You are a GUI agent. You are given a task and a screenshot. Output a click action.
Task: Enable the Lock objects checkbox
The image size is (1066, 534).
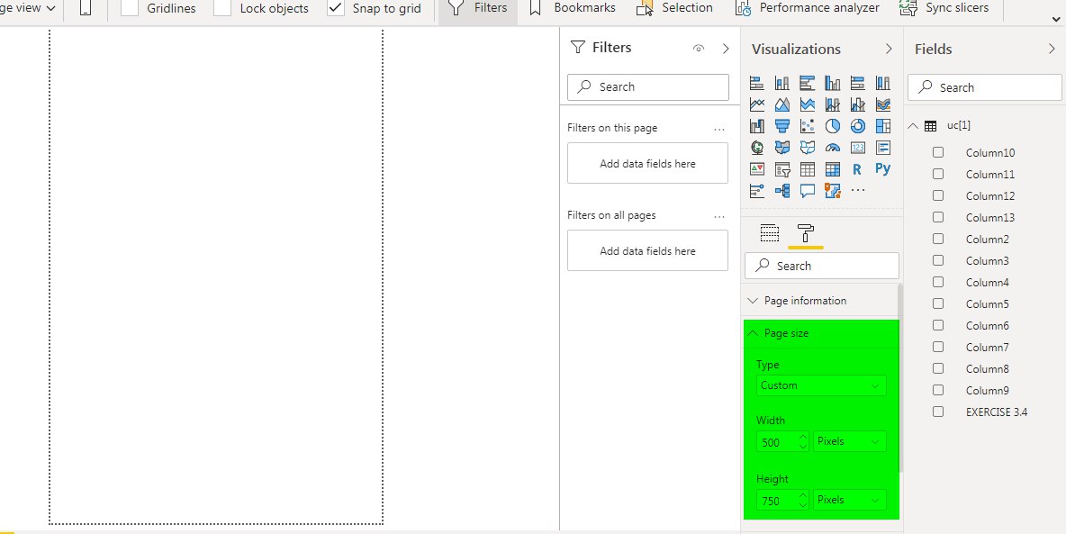(x=222, y=8)
